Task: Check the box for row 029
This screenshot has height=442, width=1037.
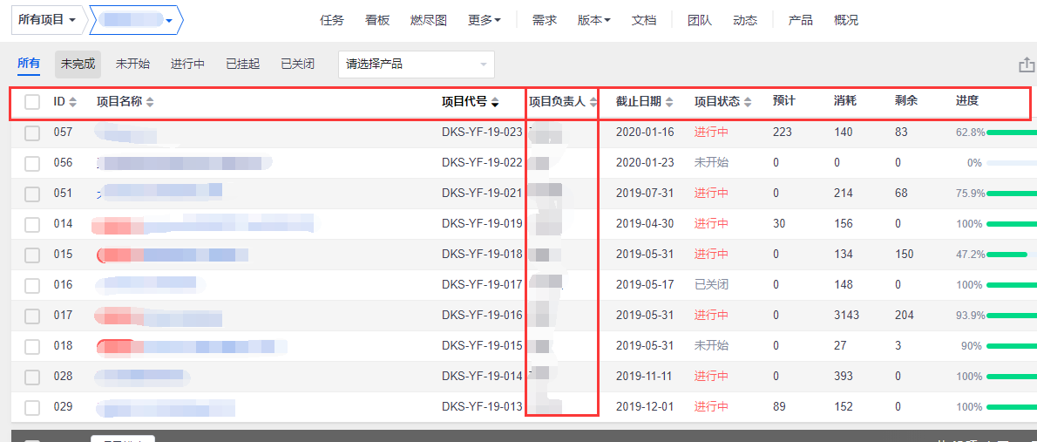Action: coord(32,406)
